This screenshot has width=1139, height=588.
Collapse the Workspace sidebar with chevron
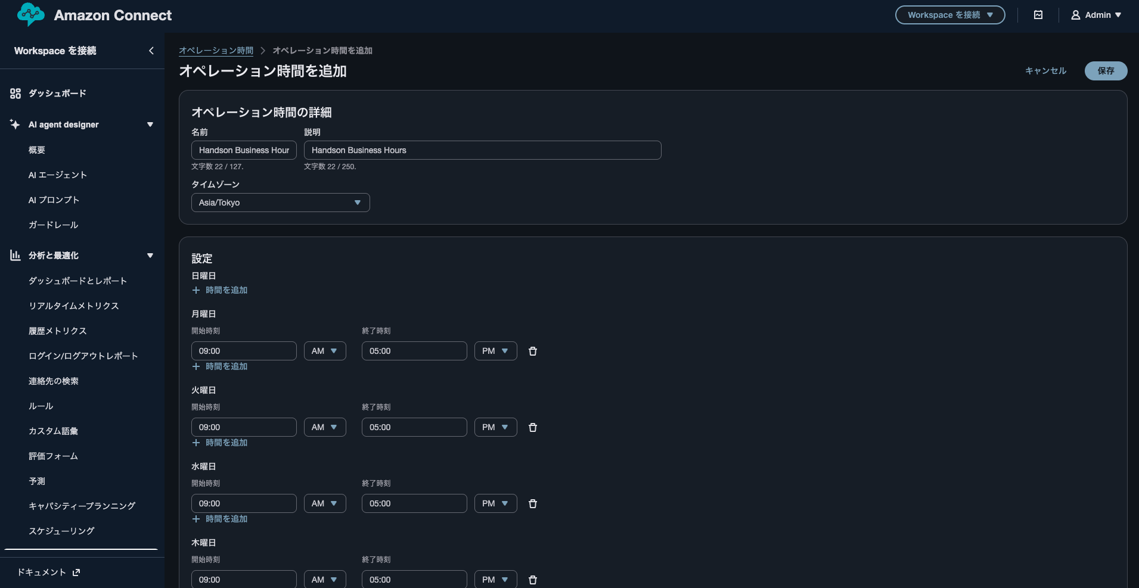point(151,51)
